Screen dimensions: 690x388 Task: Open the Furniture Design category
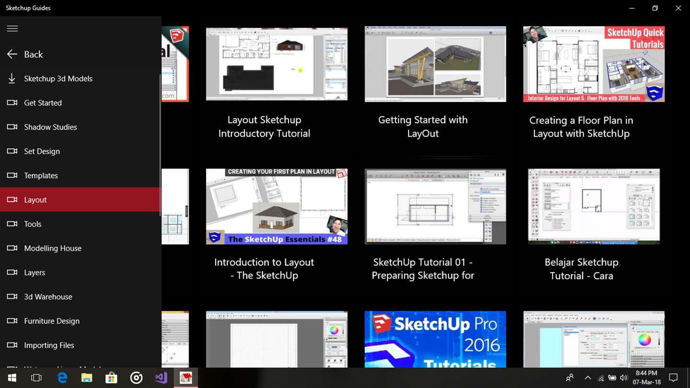coord(80,321)
